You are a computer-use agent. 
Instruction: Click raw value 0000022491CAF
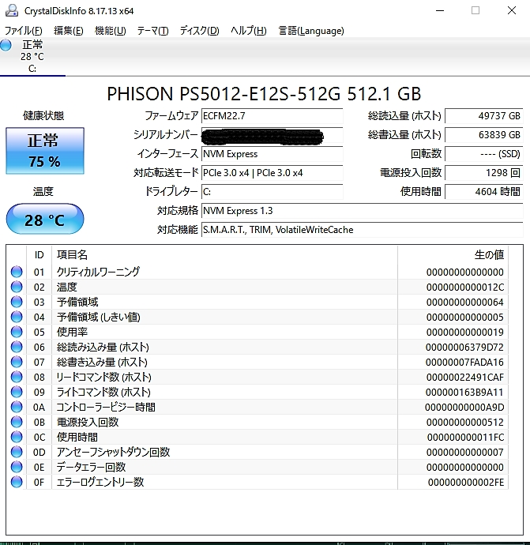[x=465, y=377]
